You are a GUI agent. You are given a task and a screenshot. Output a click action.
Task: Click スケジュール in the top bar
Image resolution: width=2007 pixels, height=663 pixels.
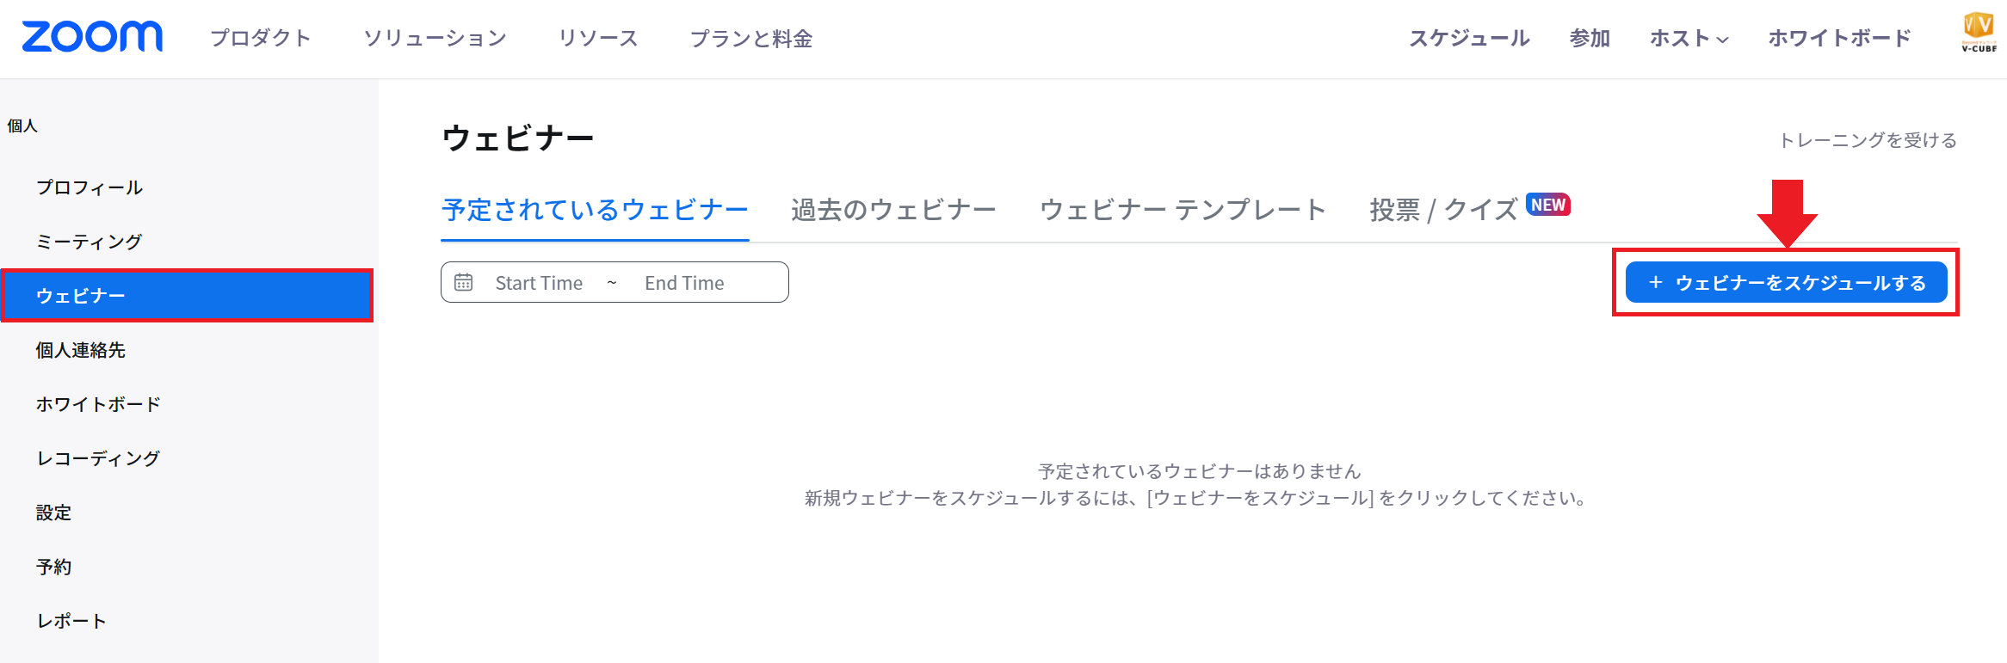pyautogui.click(x=1469, y=39)
